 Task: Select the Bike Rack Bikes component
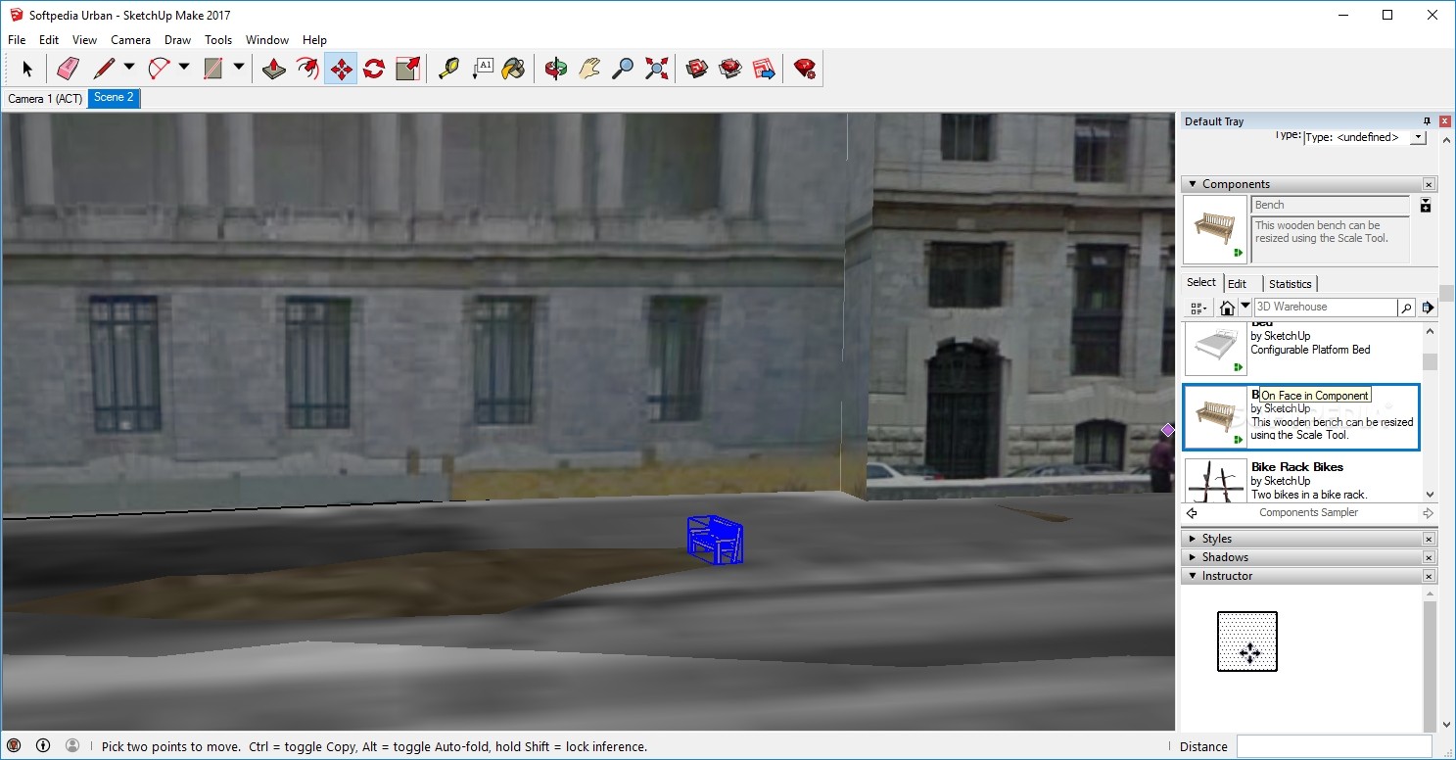[1301, 480]
